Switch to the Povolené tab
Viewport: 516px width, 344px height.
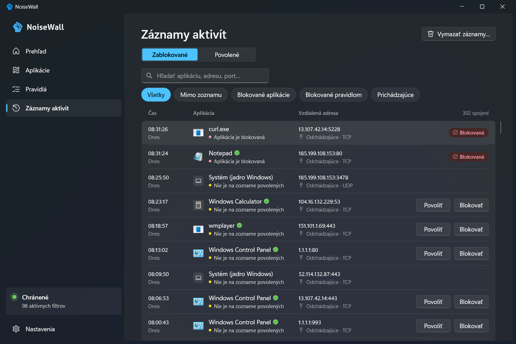coord(227,55)
